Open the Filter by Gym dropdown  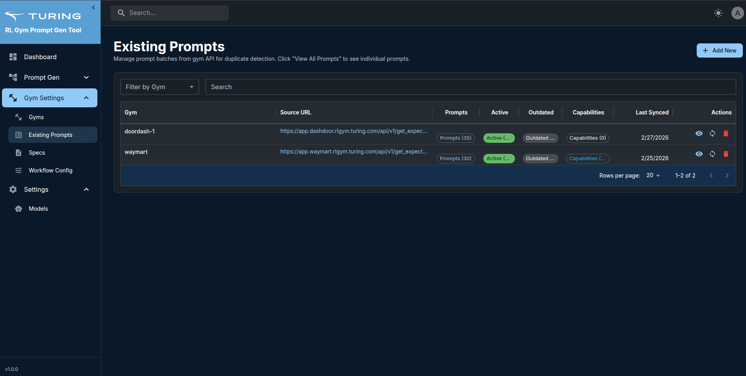pyautogui.click(x=159, y=87)
